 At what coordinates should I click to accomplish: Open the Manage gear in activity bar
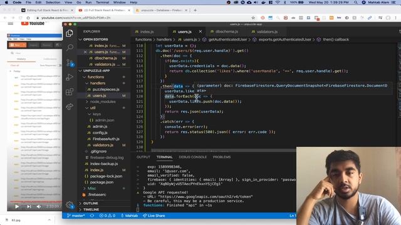[x=70, y=204]
